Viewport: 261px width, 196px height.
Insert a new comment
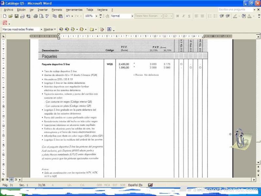92,29
